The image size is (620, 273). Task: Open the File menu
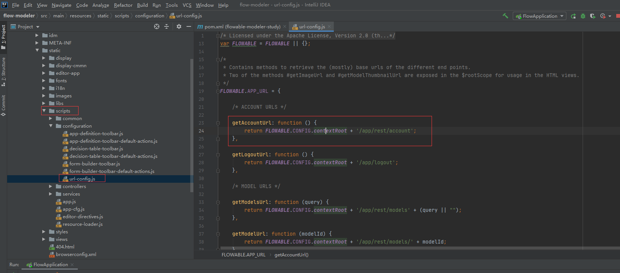[15, 5]
